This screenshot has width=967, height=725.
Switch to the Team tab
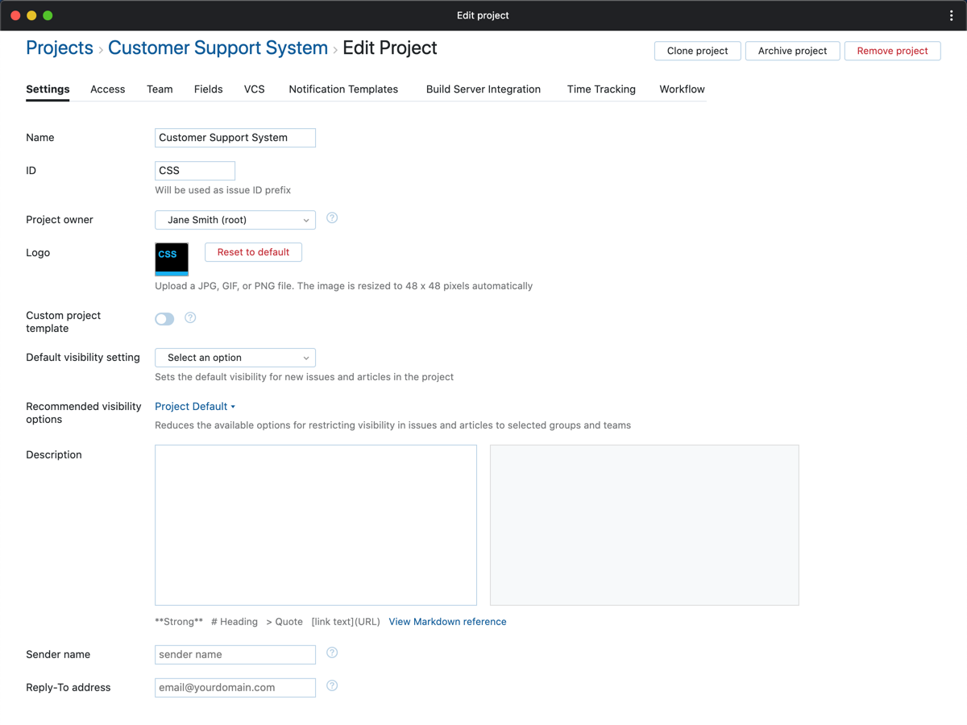point(160,89)
